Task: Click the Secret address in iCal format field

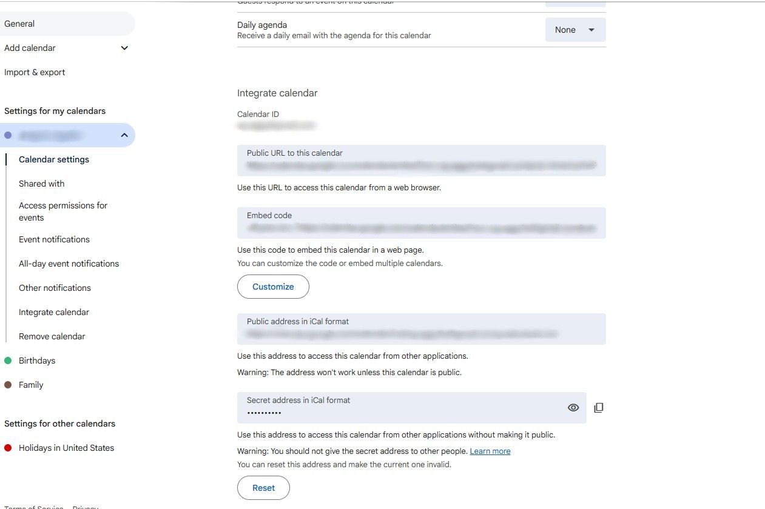Action: coord(412,408)
